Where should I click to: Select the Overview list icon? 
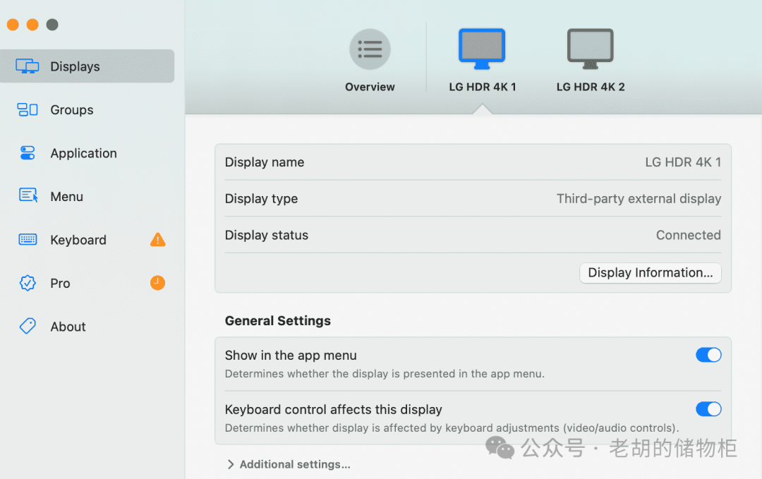pos(370,49)
